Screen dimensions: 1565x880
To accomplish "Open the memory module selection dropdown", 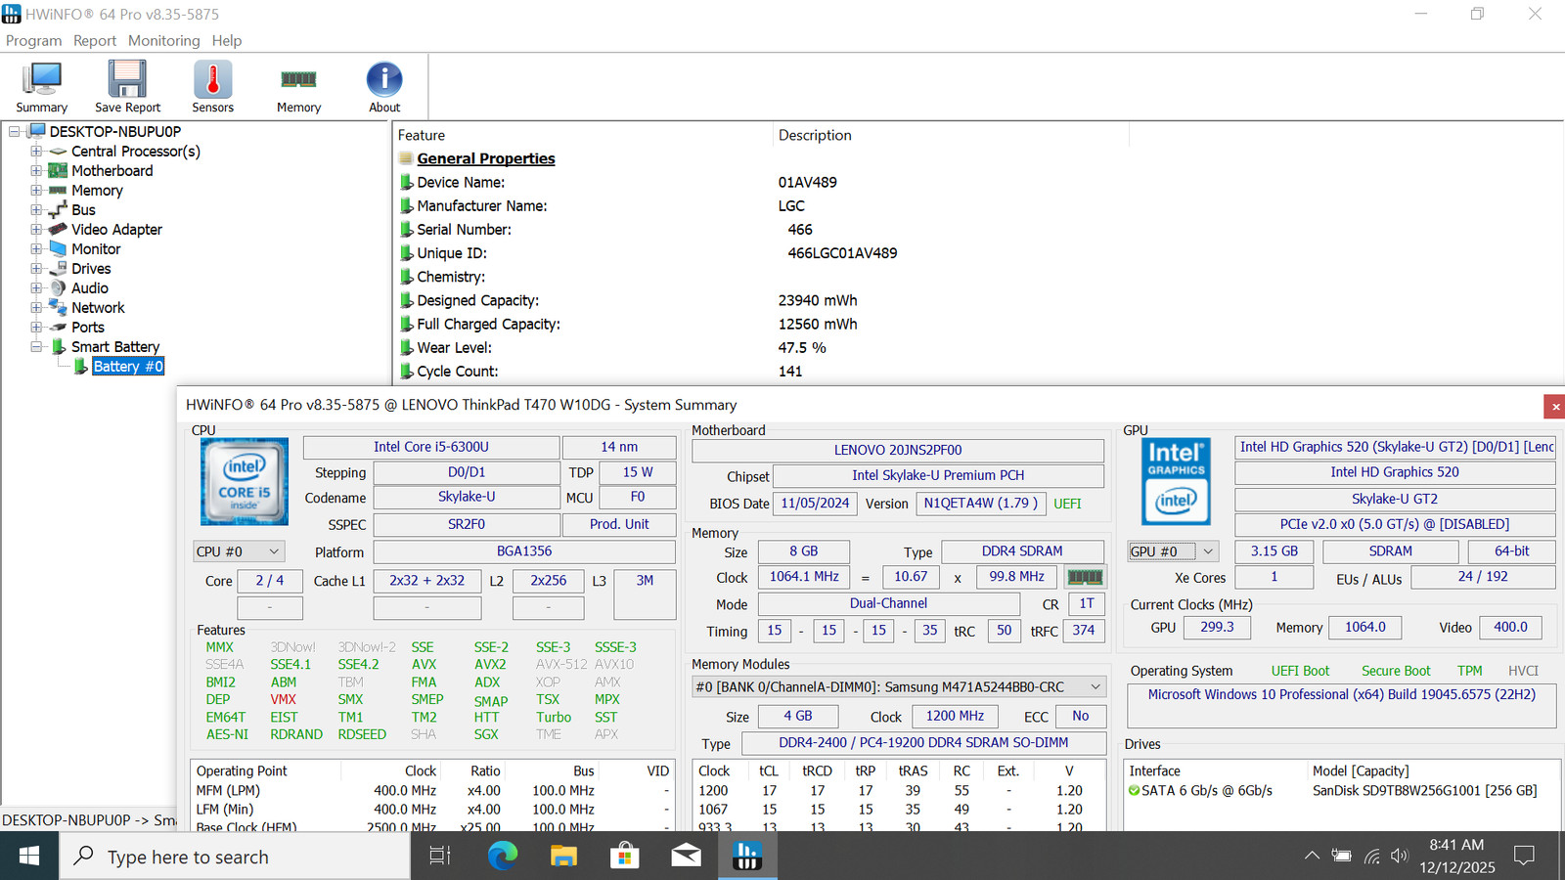I will click(x=899, y=686).
